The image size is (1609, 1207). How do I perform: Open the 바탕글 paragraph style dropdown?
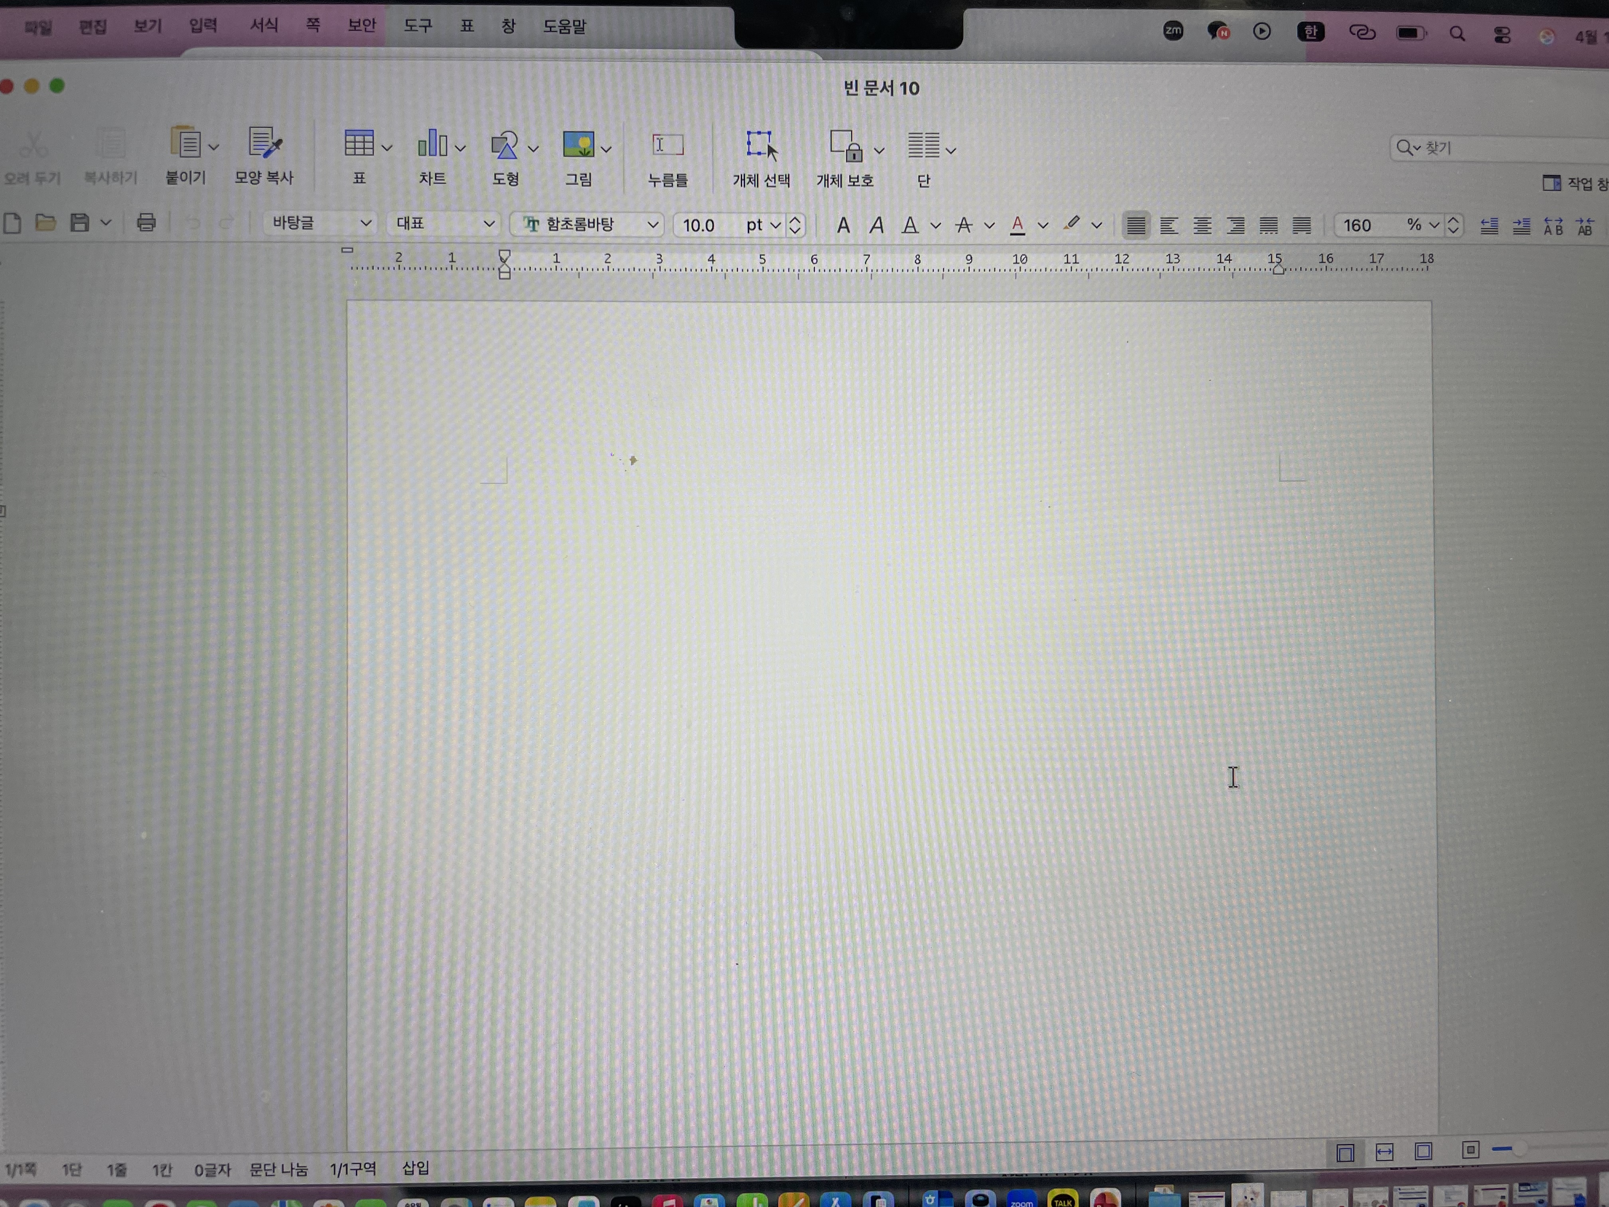click(x=320, y=223)
